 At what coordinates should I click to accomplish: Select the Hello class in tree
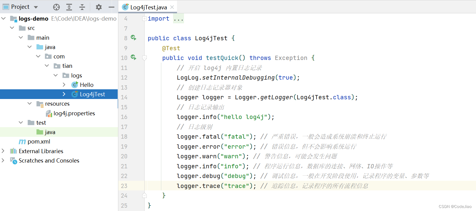87,85
